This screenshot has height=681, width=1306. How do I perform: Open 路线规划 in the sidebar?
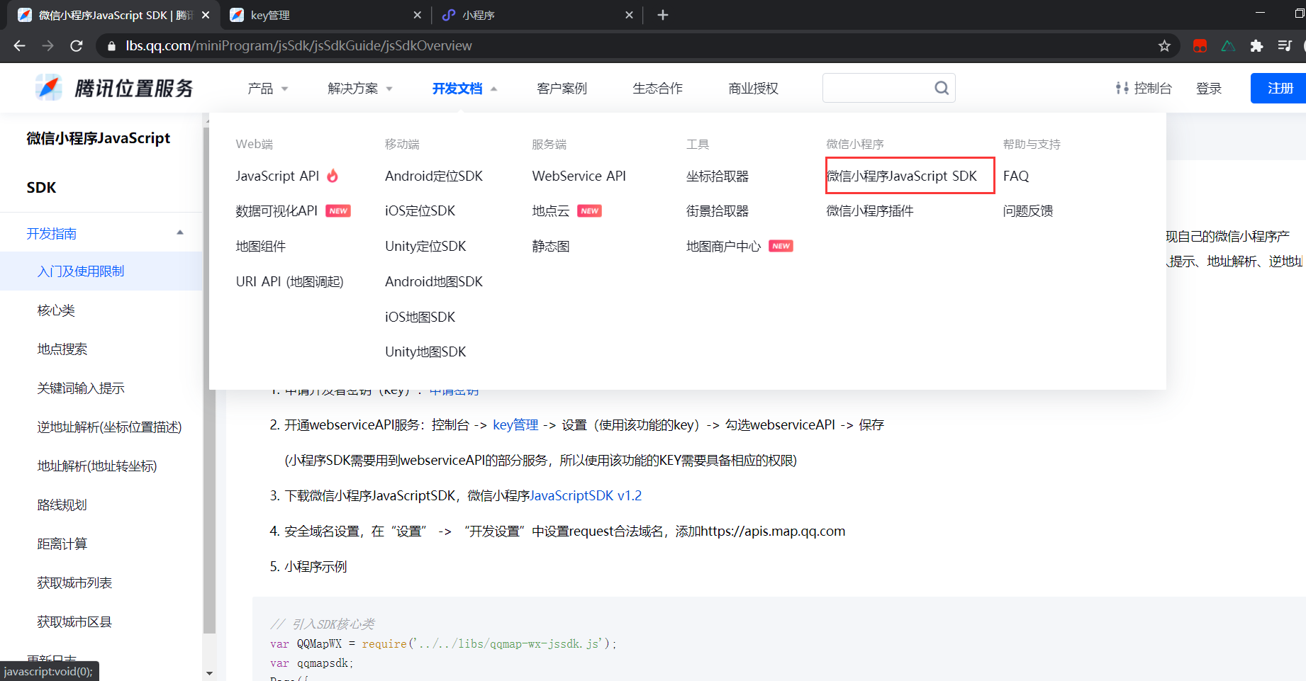pos(62,505)
